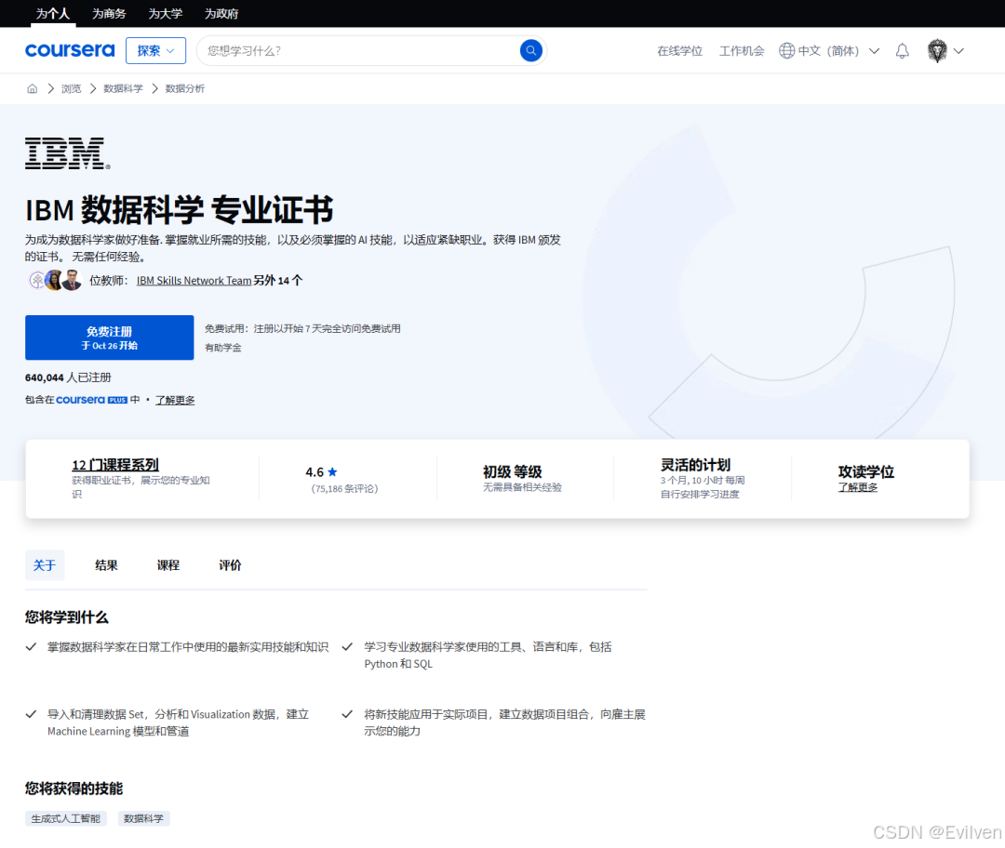Click the rating star icon
This screenshot has height=848, width=1005.
pyautogui.click(x=332, y=471)
